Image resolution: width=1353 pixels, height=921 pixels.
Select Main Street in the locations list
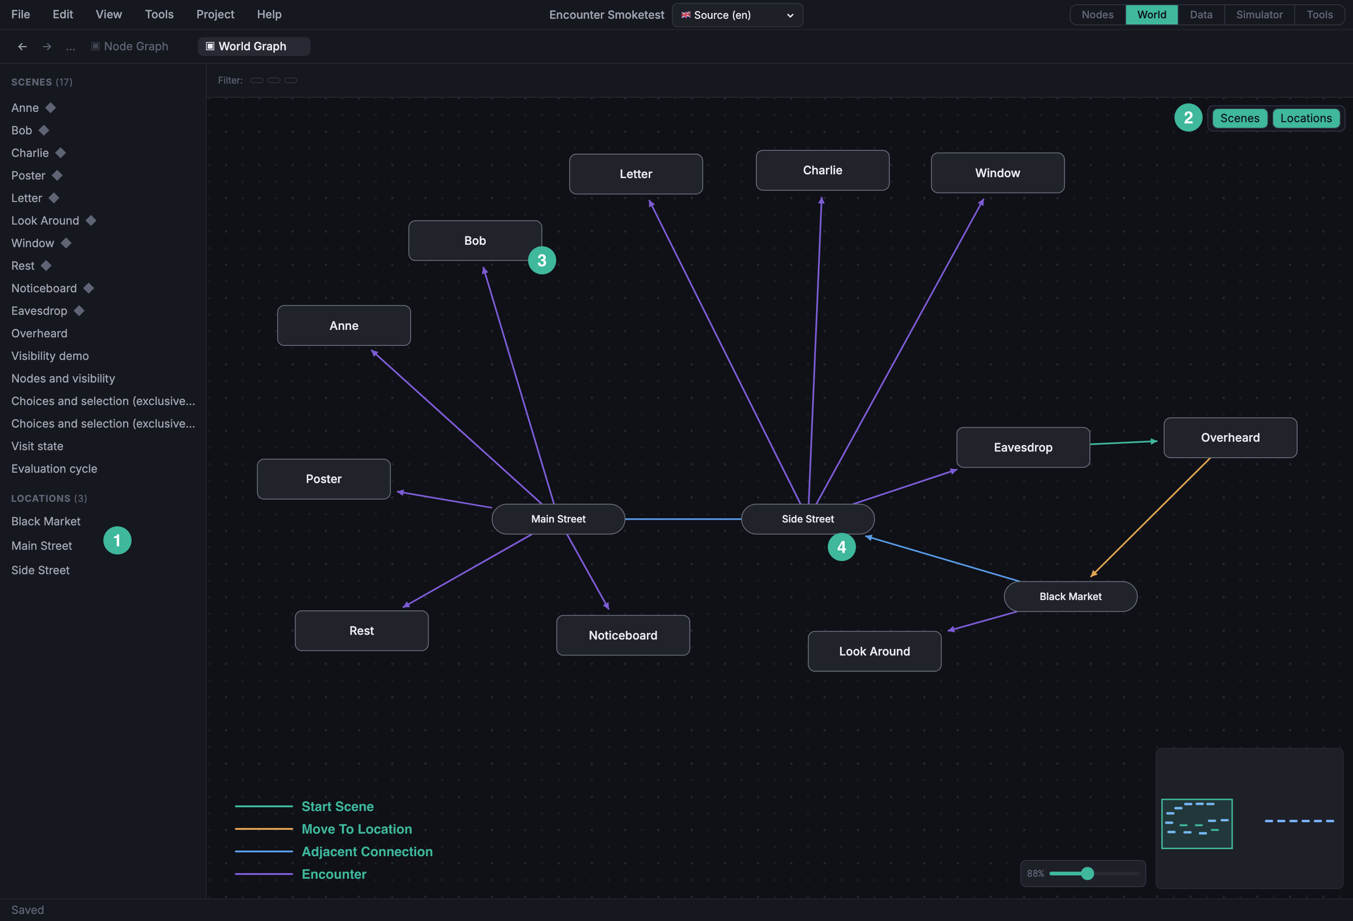pyautogui.click(x=41, y=546)
